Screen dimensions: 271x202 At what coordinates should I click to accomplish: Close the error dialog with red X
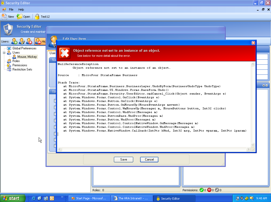(253, 43)
